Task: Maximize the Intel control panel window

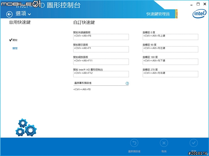Action: (x=198, y=4)
